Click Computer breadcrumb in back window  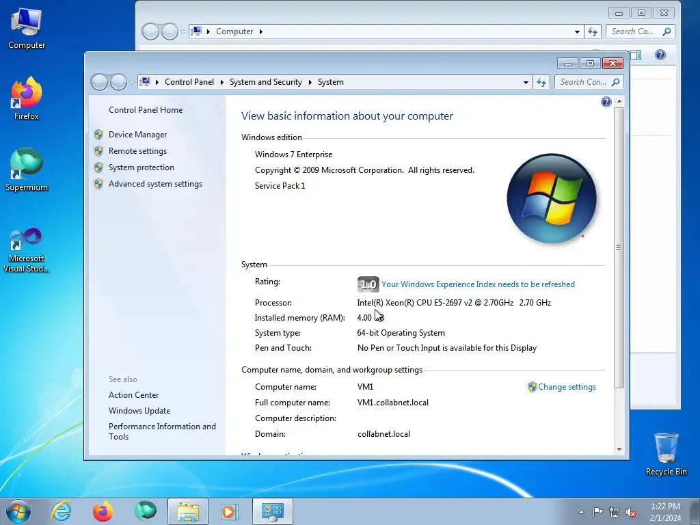[234, 31]
